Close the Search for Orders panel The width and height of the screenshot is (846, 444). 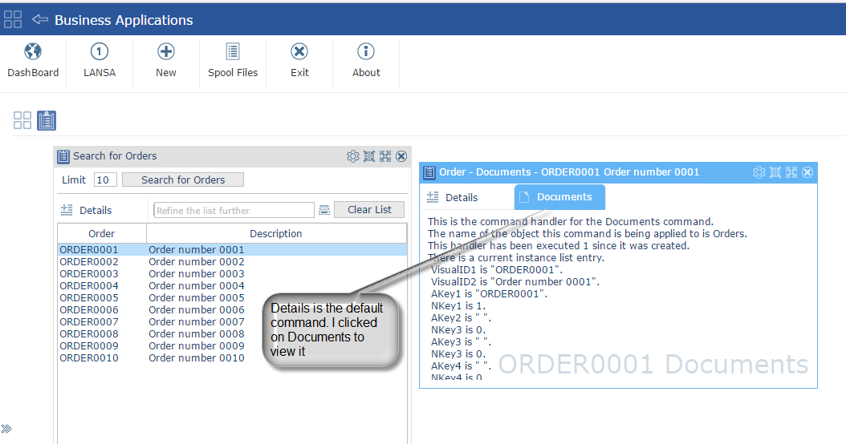401,156
